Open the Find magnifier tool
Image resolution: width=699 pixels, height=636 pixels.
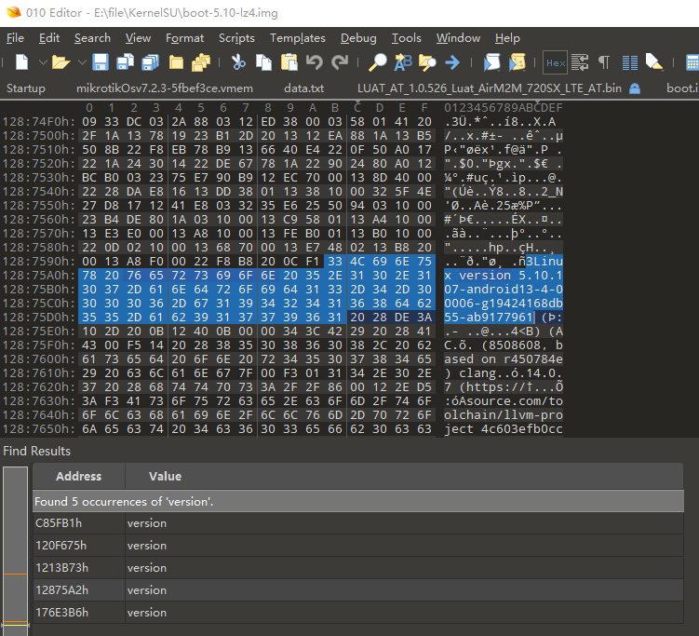click(x=378, y=62)
